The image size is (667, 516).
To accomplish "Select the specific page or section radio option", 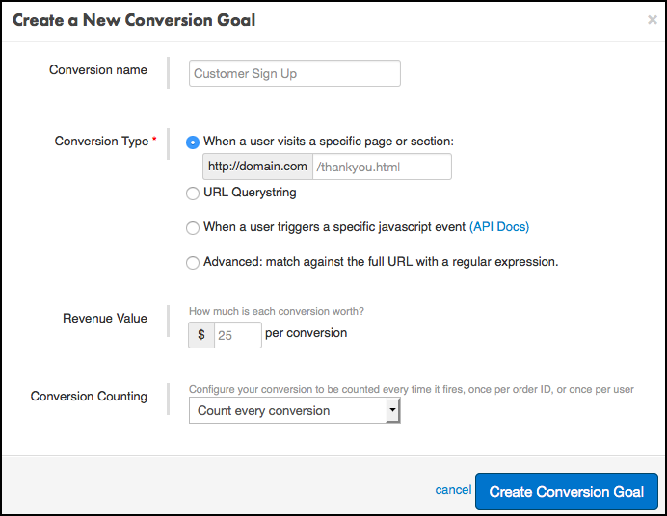I will 193,142.
